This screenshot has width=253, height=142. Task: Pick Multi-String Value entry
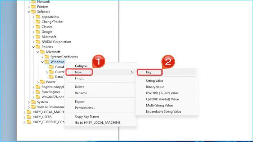point(159,105)
